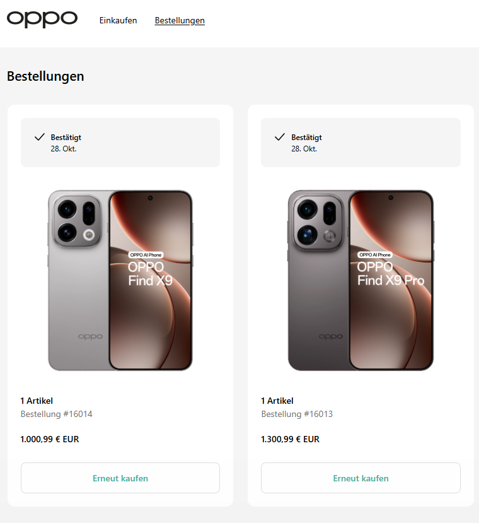Click the 1.300,99 € EUR price
The image size is (479, 523).
click(290, 439)
